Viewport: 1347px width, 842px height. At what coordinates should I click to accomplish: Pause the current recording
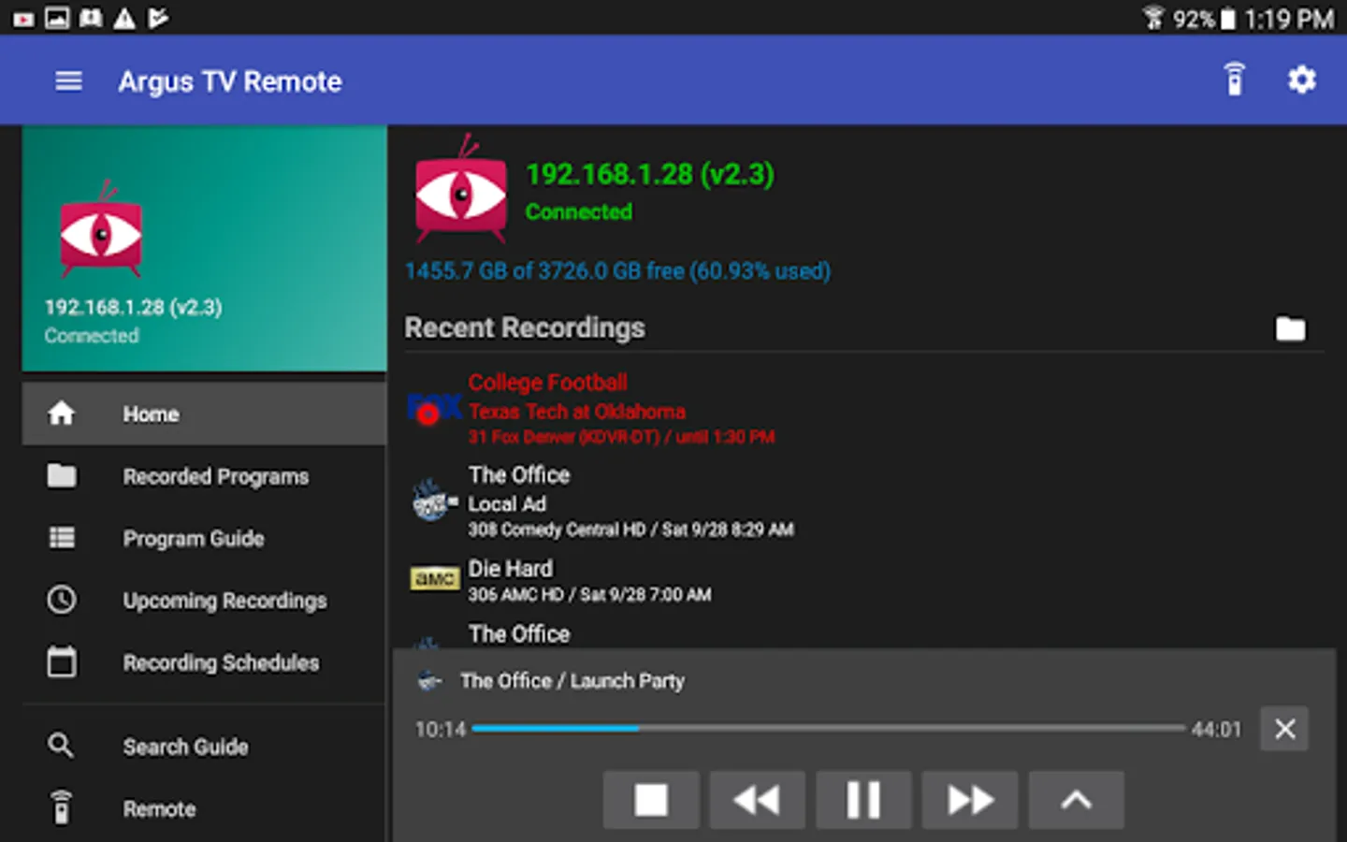[863, 800]
